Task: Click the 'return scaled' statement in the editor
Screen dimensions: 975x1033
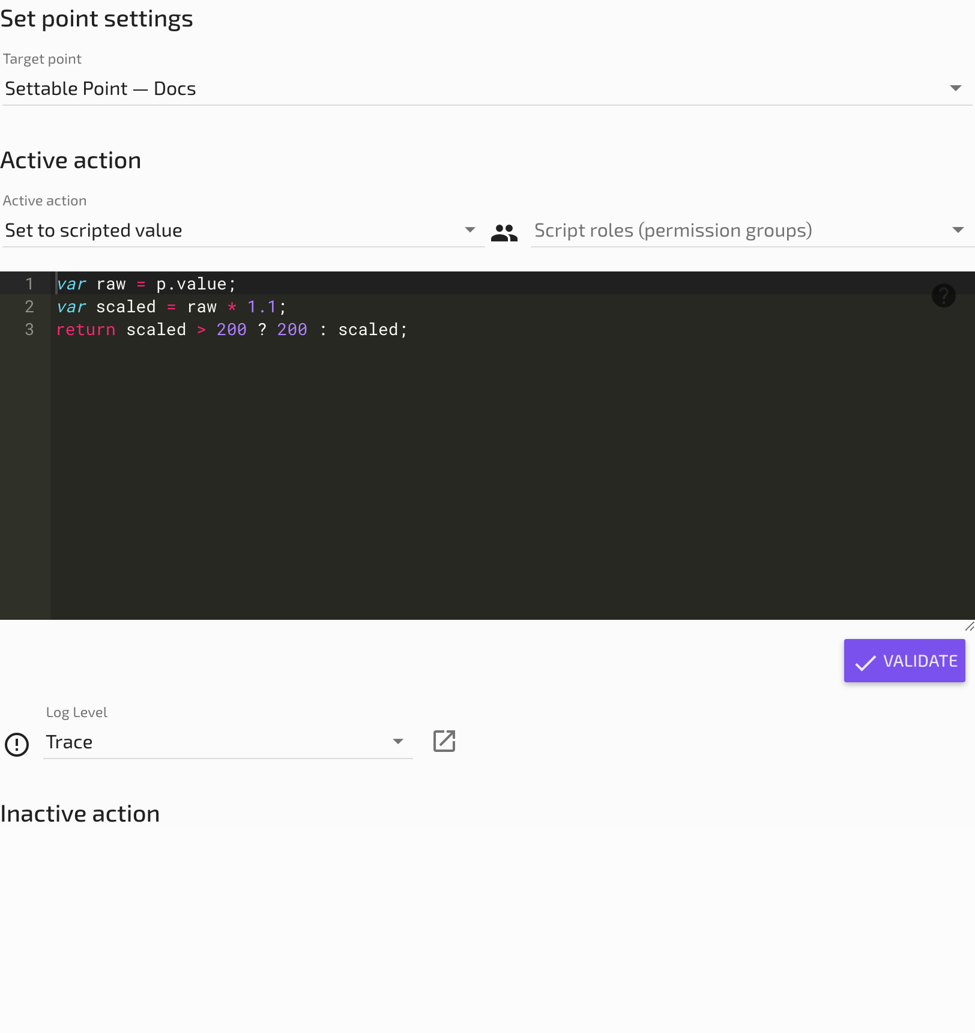Action: tap(120, 329)
